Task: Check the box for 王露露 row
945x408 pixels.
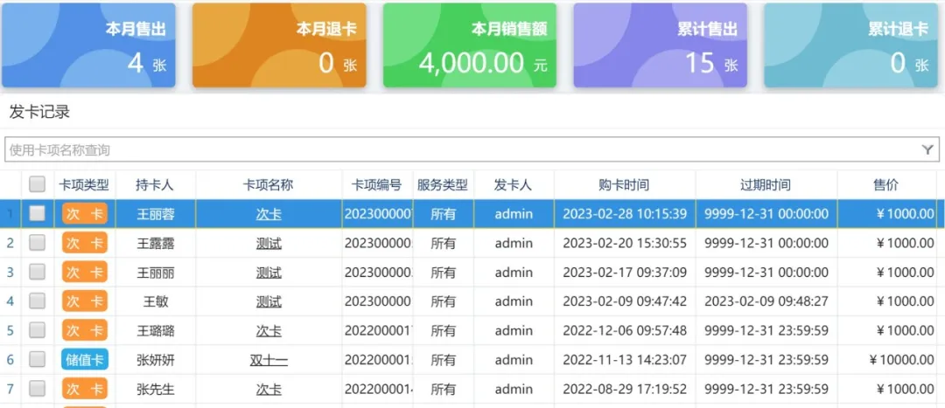Action: coord(38,243)
